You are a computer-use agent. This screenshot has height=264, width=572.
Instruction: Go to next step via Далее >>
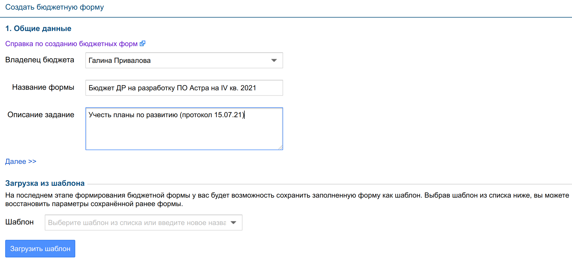(x=21, y=161)
